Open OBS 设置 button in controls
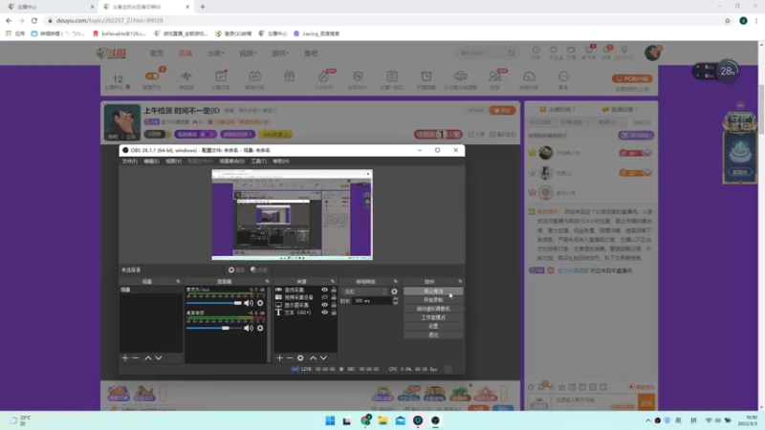The image size is (765, 430). click(433, 326)
